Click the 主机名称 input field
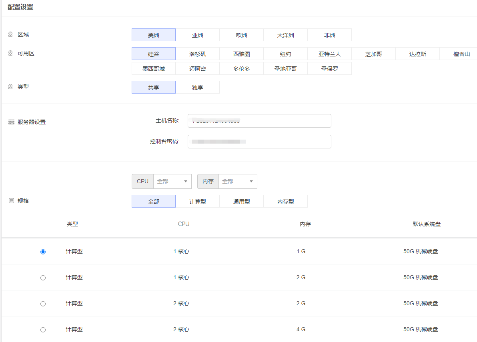477x342 pixels. 259,121
